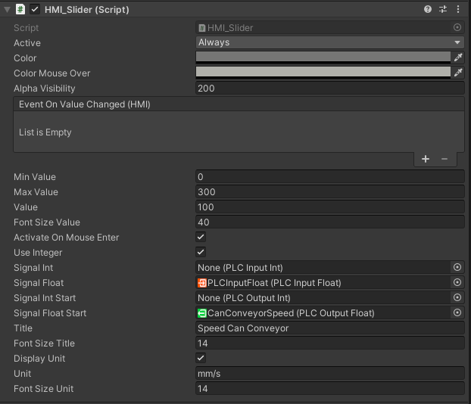This screenshot has width=471, height=404.
Task: Uncheck the Use Integer checkbox
Action: click(201, 253)
